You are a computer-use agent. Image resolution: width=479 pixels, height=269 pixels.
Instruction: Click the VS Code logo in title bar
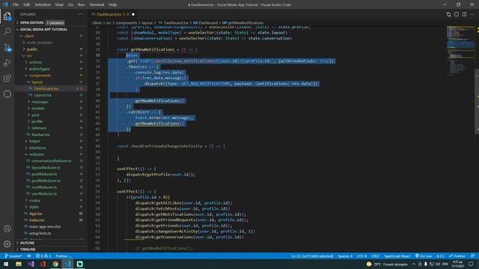(x=5, y=4)
